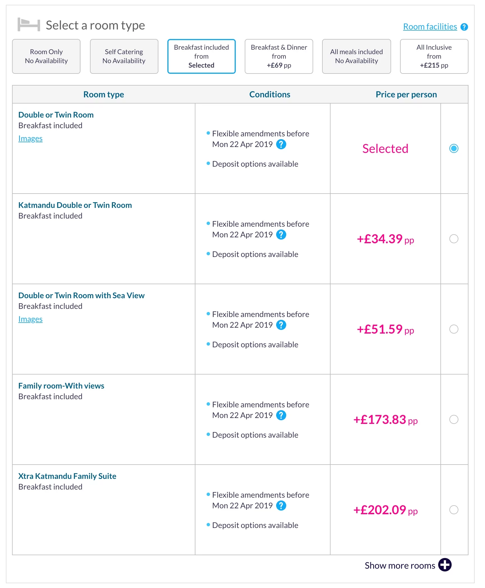
Task: Open Images link for Sea View room
Action: 30,319
